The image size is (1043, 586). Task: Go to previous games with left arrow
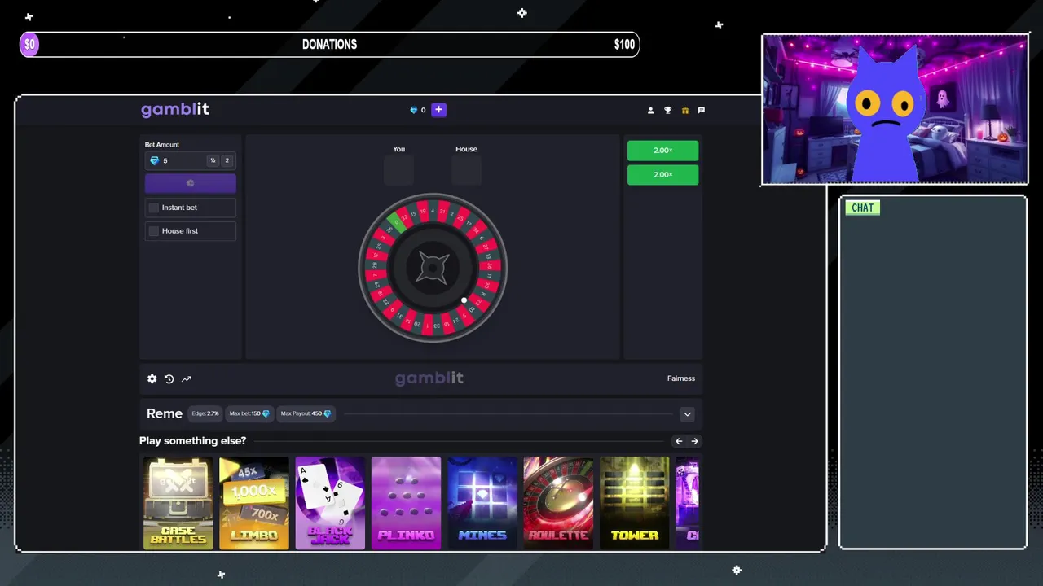coord(679,441)
